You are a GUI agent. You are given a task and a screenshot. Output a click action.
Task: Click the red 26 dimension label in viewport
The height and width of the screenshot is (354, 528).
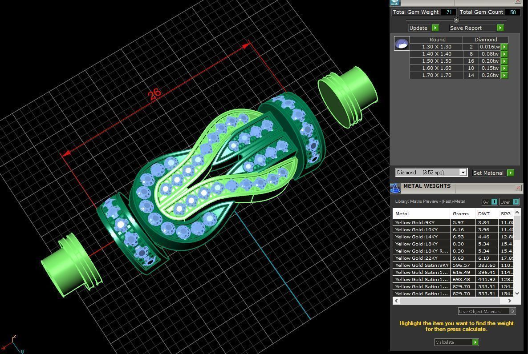[154, 94]
